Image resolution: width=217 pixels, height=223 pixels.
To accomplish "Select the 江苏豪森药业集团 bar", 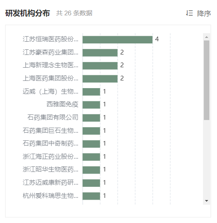I will pyautogui.click(x=100, y=53).
